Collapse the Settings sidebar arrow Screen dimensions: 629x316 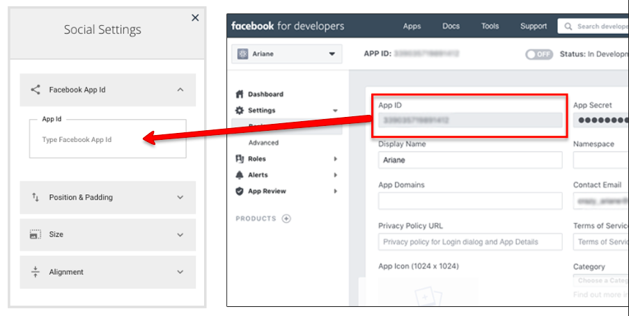335,111
